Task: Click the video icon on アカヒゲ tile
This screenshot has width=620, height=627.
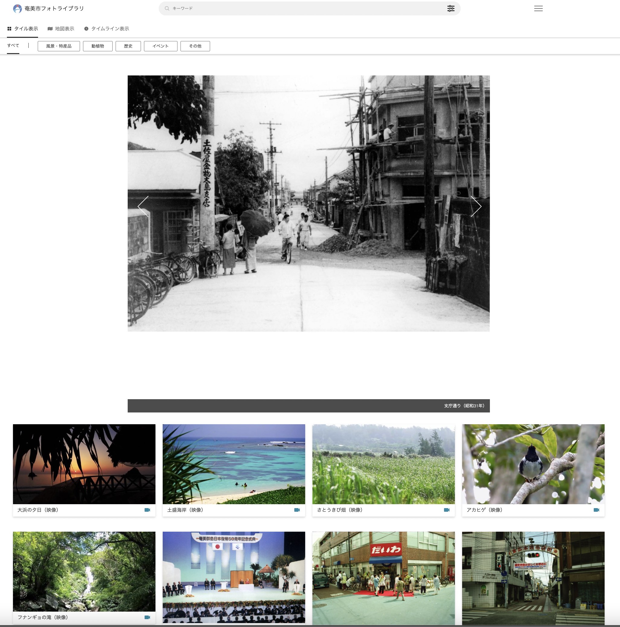Action: point(596,510)
